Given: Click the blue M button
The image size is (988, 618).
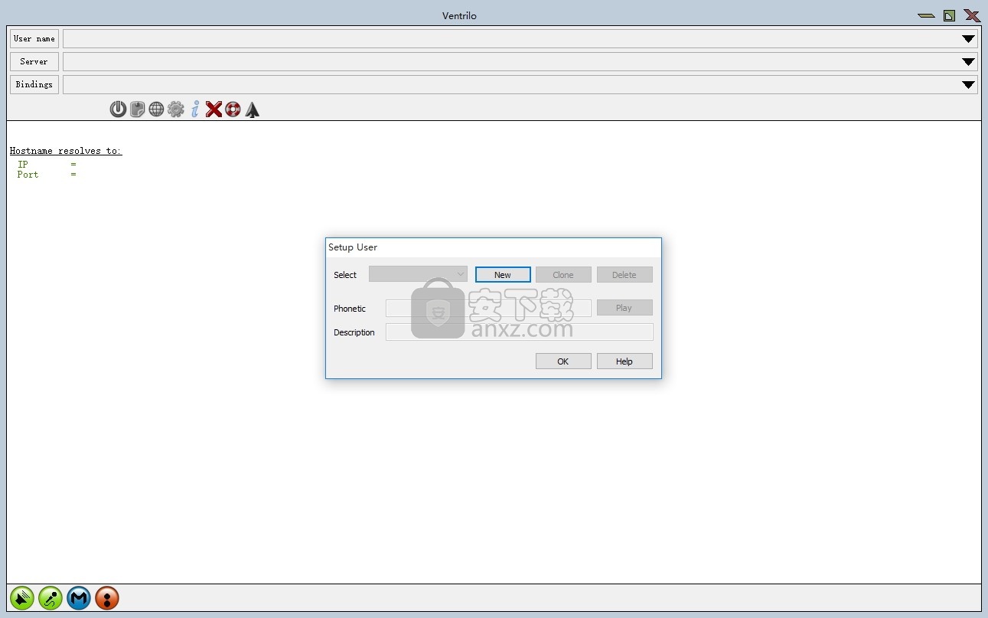Looking at the screenshot, I should pos(79,598).
